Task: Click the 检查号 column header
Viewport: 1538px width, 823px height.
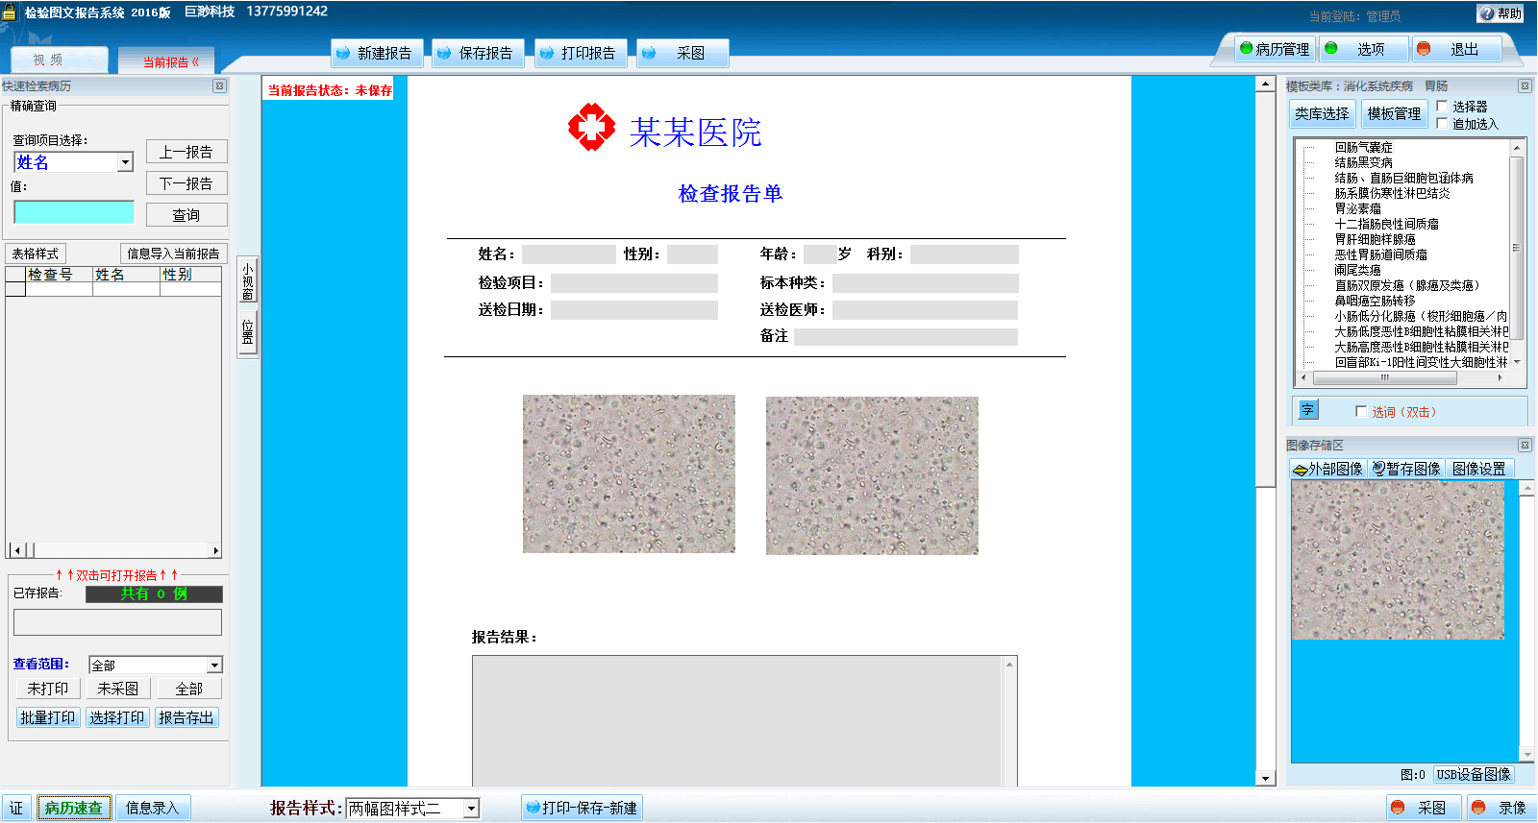Action: 59,275
